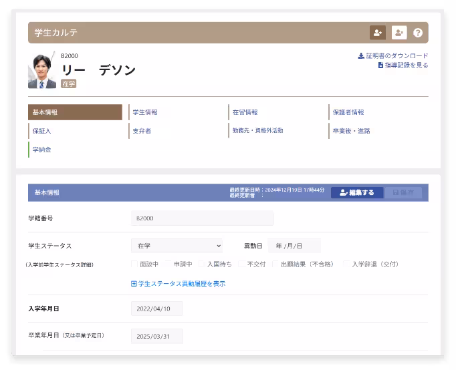
Task: Open the 支弁者 tab
Action: click(x=142, y=131)
